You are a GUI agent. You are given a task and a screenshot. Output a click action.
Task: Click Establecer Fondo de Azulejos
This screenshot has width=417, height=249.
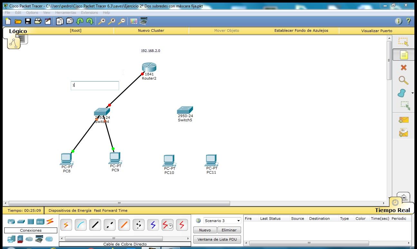point(301,30)
